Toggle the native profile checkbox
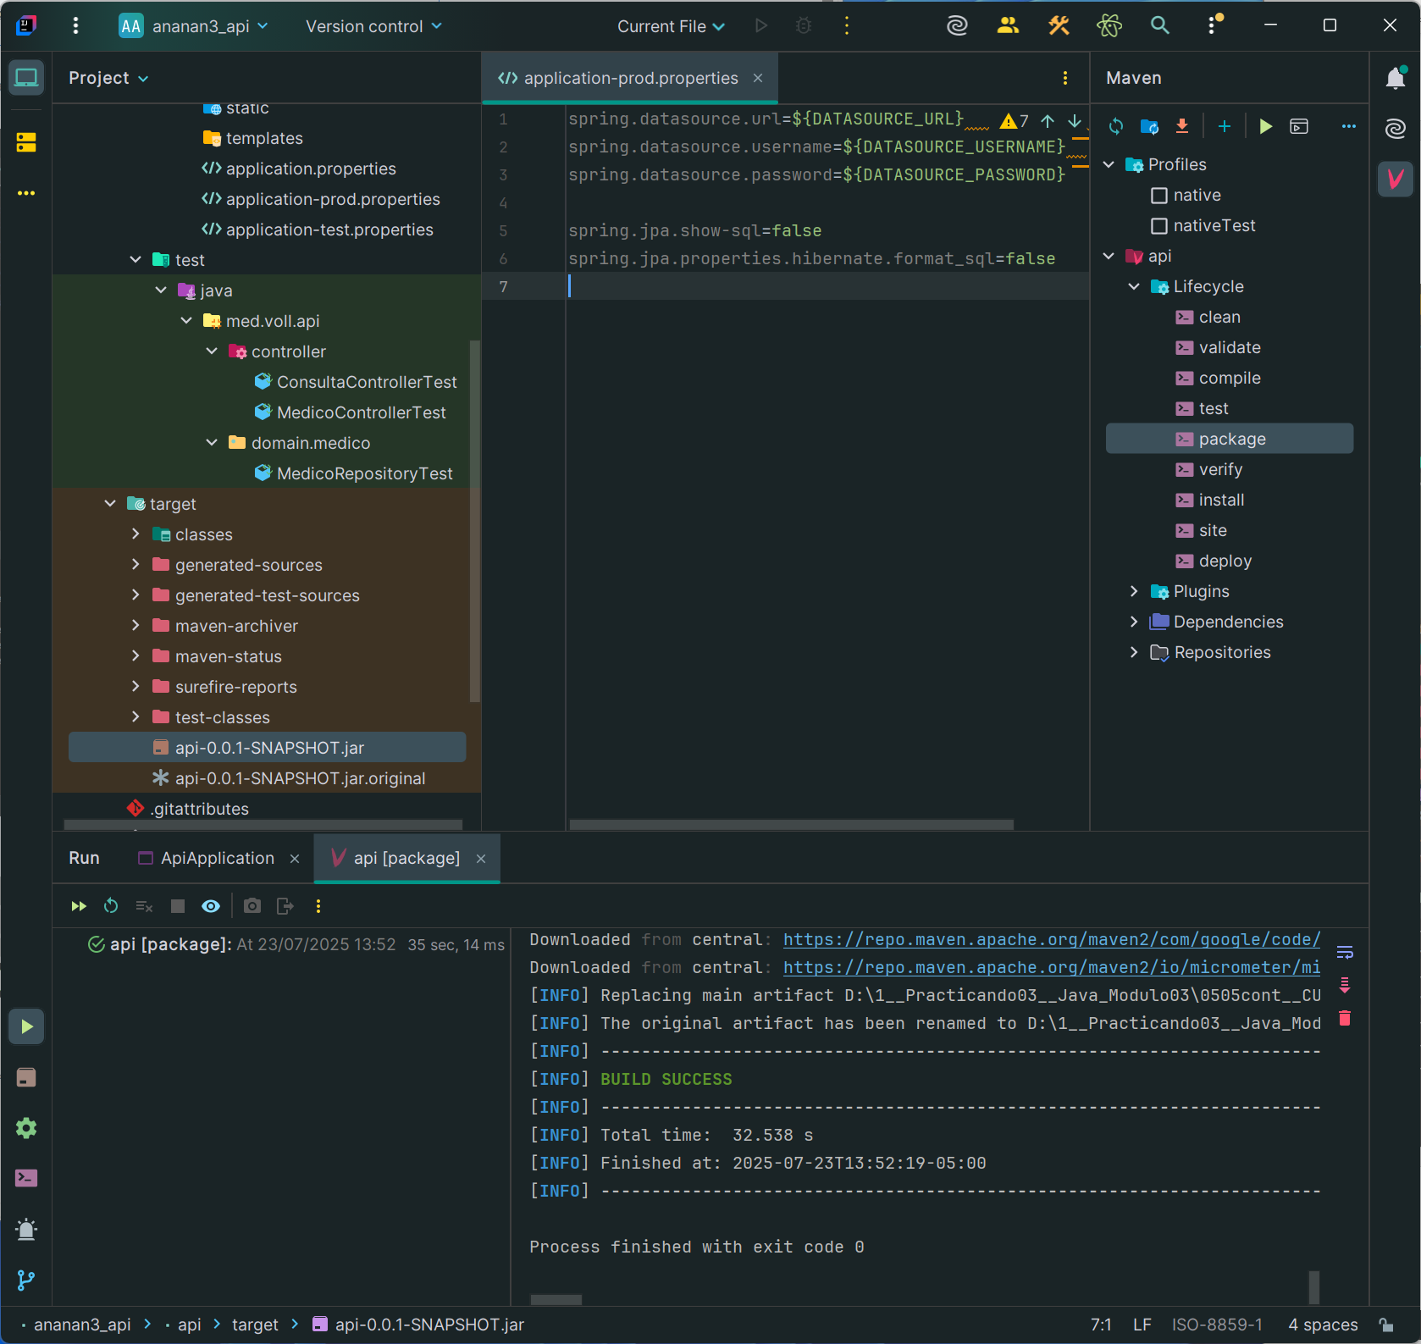 [1159, 196]
